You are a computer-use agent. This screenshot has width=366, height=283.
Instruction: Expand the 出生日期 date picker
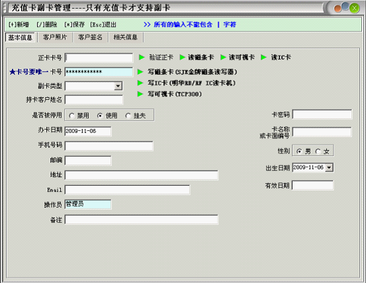click(329, 167)
